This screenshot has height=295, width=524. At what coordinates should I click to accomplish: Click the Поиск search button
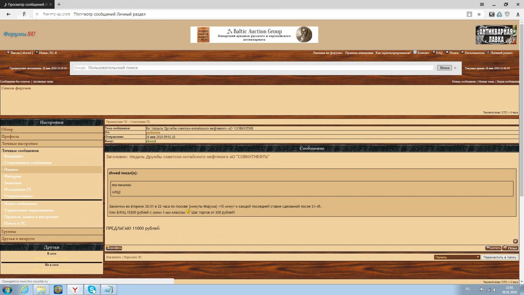pos(444,68)
